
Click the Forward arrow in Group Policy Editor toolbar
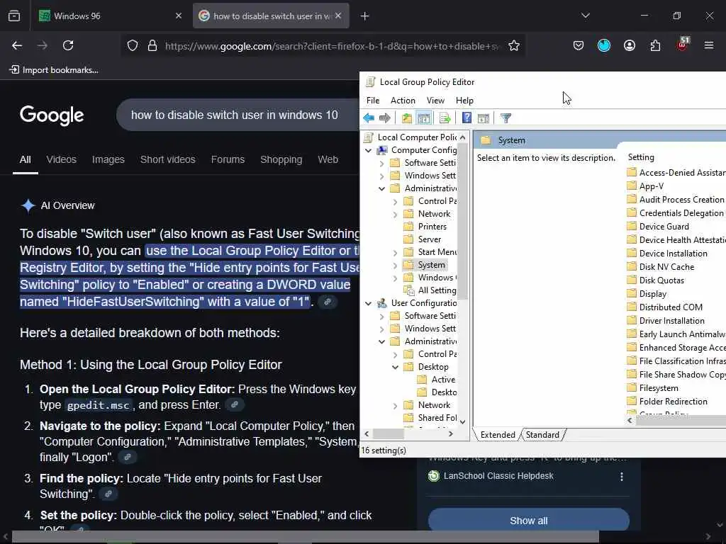[x=385, y=118]
